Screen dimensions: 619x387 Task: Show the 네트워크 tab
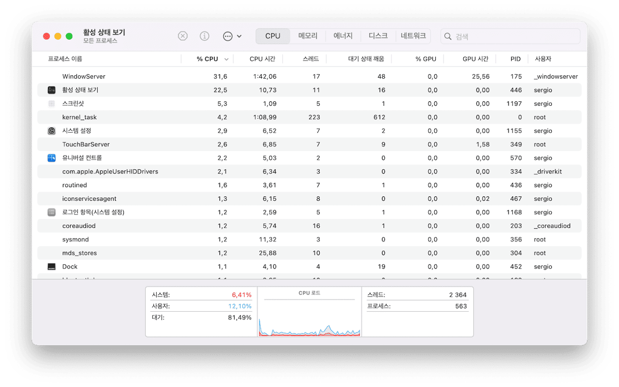413,36
